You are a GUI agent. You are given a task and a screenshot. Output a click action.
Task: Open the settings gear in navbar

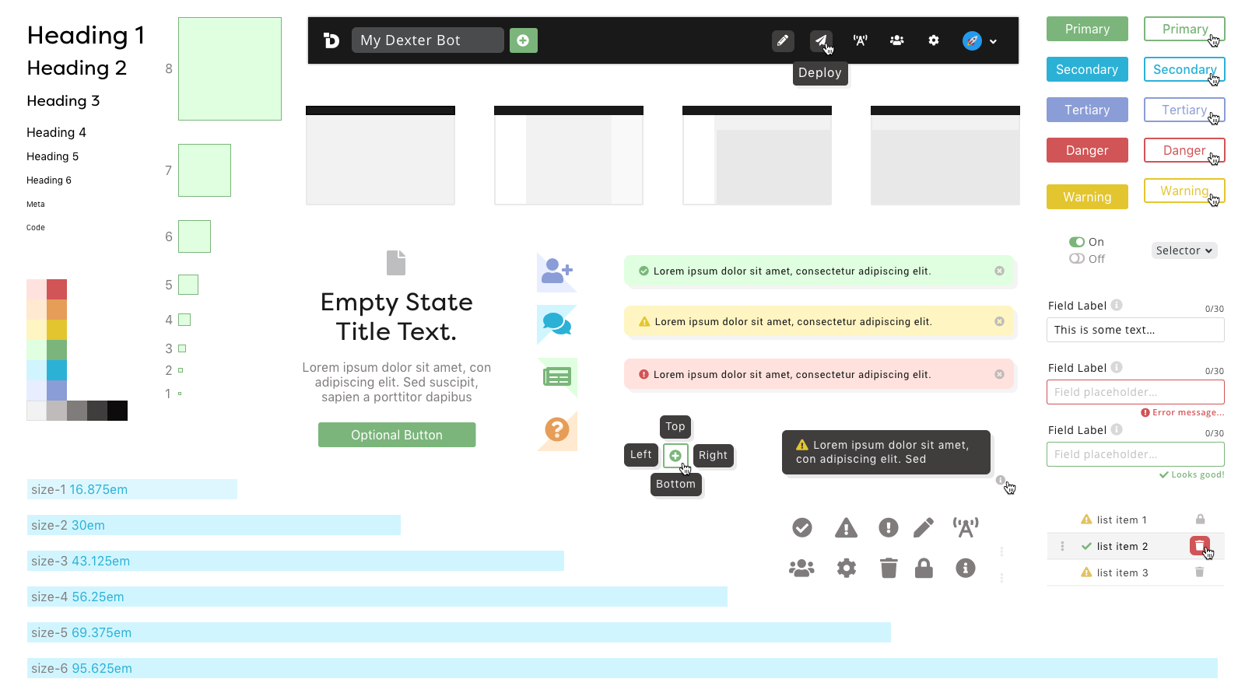[x=934, y=40]
